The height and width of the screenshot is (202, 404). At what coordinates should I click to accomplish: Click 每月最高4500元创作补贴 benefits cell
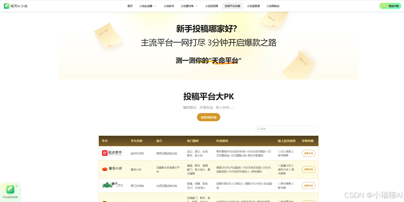click(x=243, y=153)
